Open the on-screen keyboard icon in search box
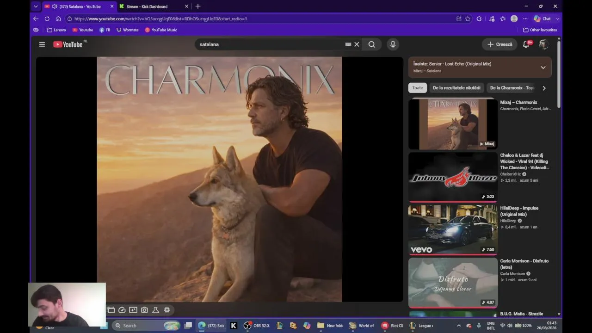The image size is (592, 333). [348, 44]
